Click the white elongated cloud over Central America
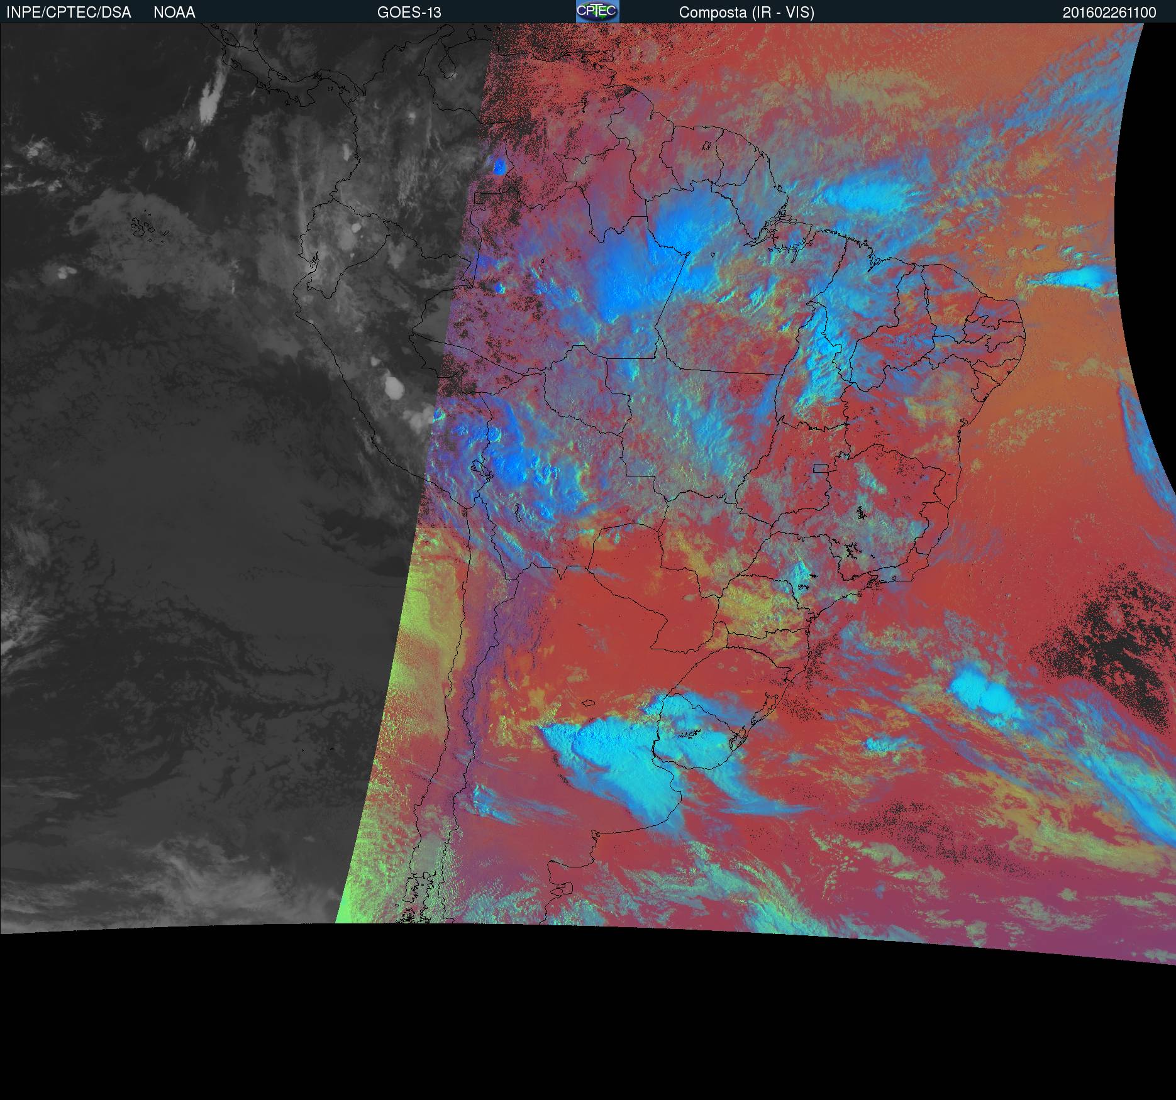The image size is (1176, 1100). [209, 101]
